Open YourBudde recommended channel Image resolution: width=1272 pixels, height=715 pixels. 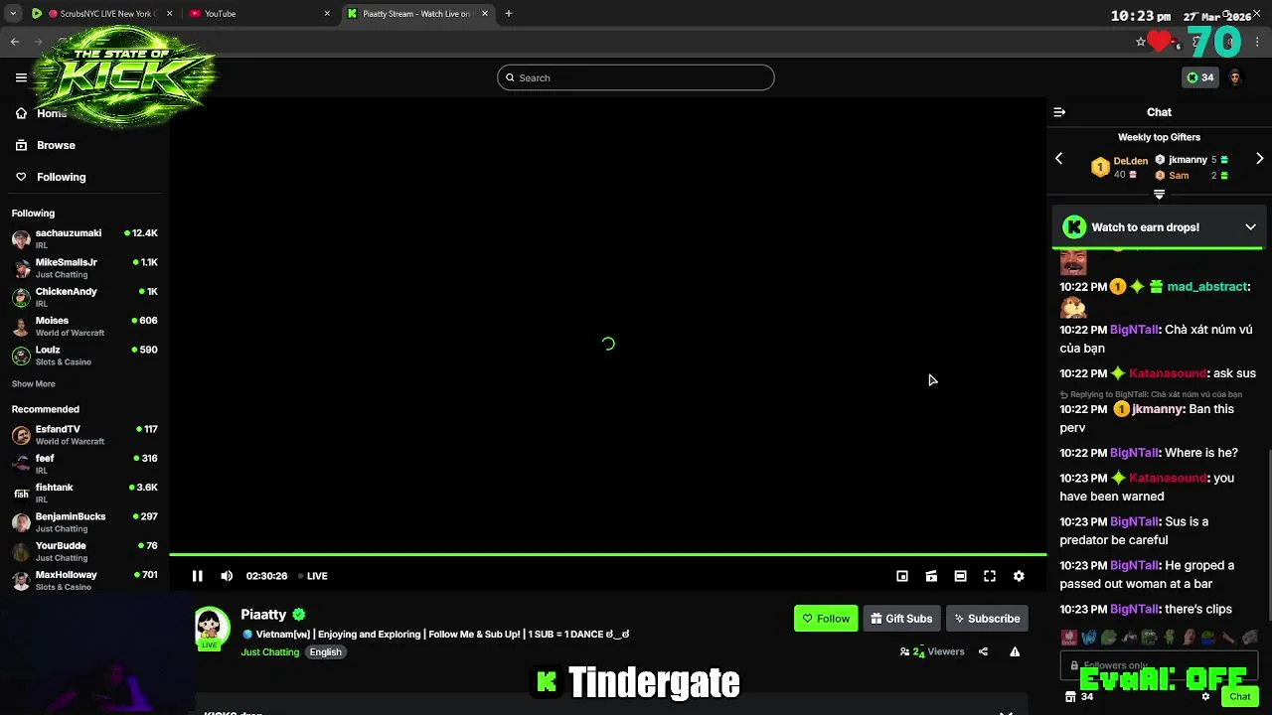click(84, 551)
